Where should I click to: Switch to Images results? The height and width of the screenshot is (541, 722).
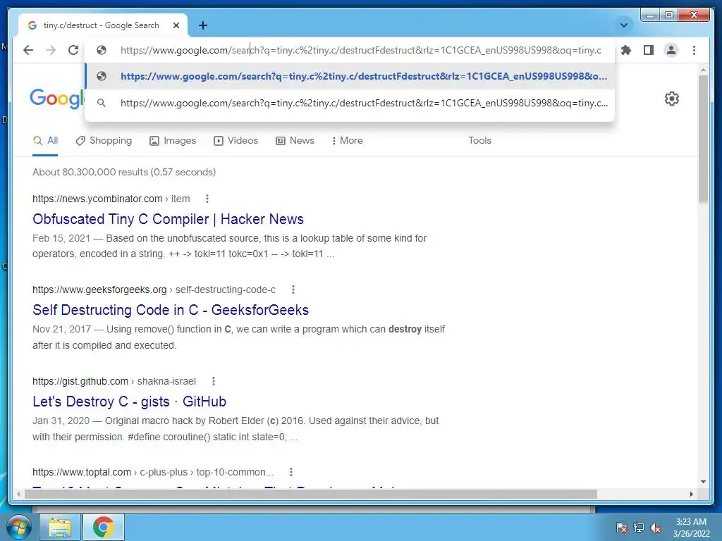pos(173,141)
